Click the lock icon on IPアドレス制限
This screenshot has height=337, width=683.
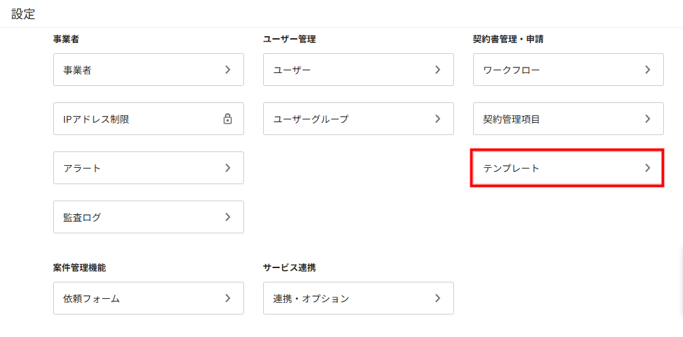click(x=228, y=119)
